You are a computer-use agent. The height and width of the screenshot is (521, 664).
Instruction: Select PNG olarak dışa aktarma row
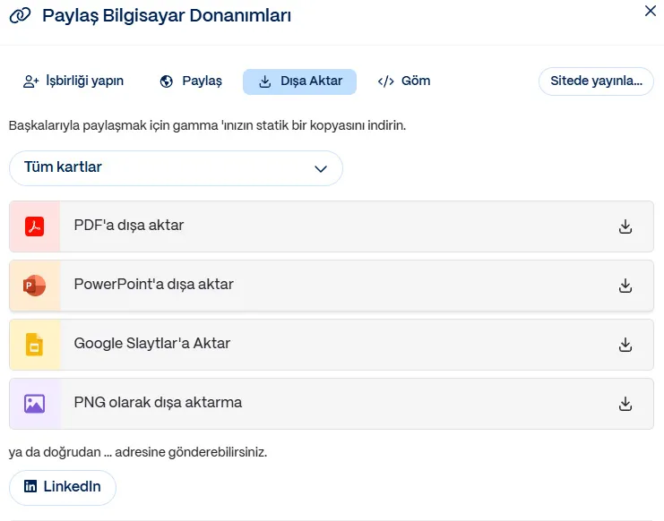coord(158,404)
